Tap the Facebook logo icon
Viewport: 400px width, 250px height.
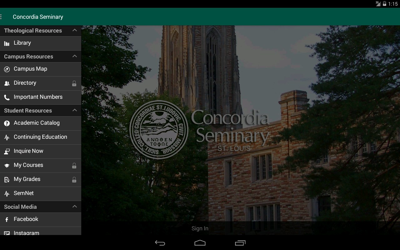coord(7,220)
